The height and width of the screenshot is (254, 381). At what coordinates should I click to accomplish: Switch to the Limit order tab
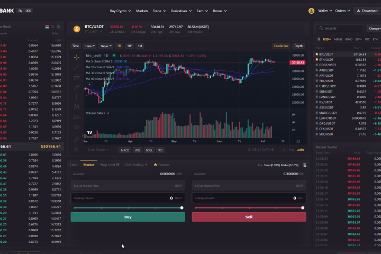[x=74, y=165]
